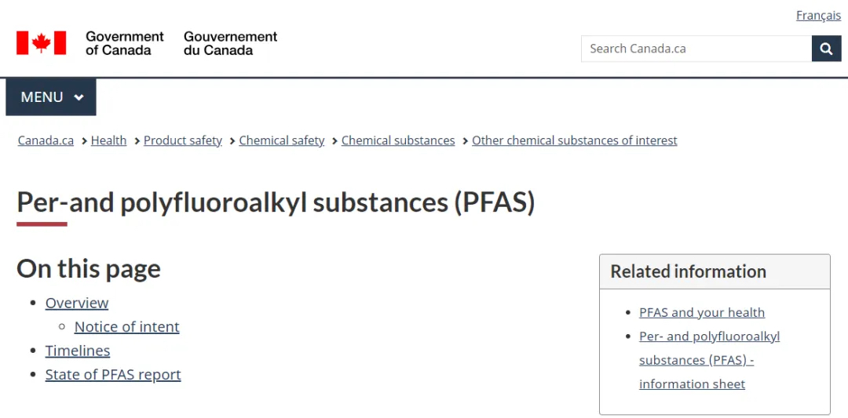Go to the Timelines section

click(x=78, y=351)
